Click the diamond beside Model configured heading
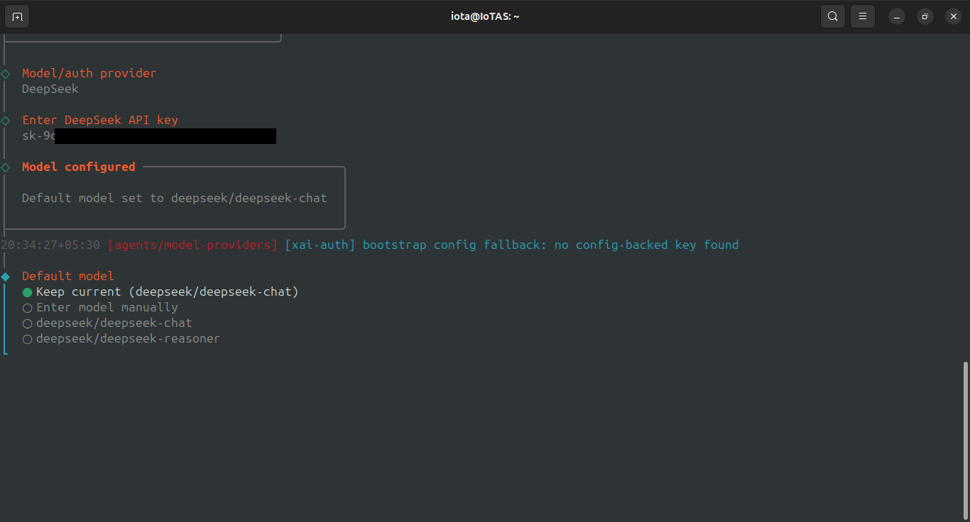 pyautogui.click(x=5, y=167)
